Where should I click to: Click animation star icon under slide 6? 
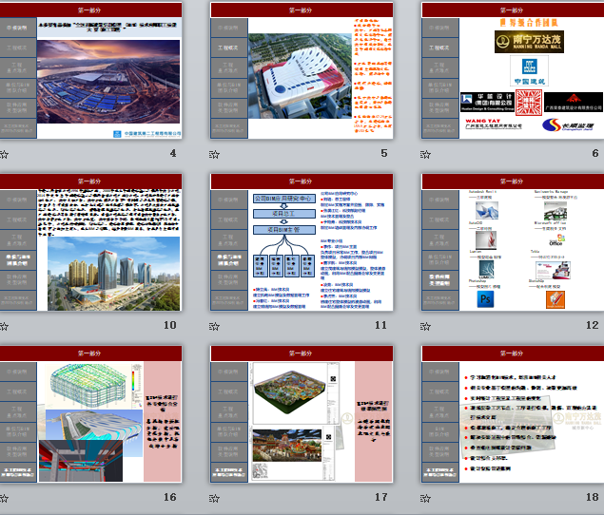pos(425,155)
